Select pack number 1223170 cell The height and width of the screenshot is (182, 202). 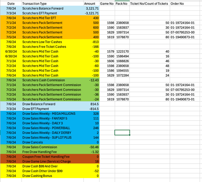[x=122, y=51]
